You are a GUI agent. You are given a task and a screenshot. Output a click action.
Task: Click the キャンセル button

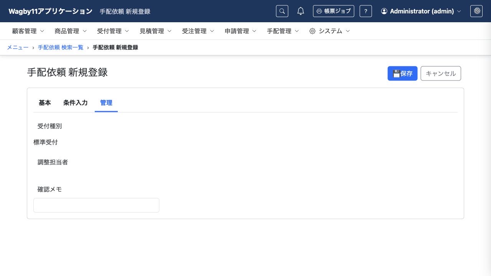[441, 74]
